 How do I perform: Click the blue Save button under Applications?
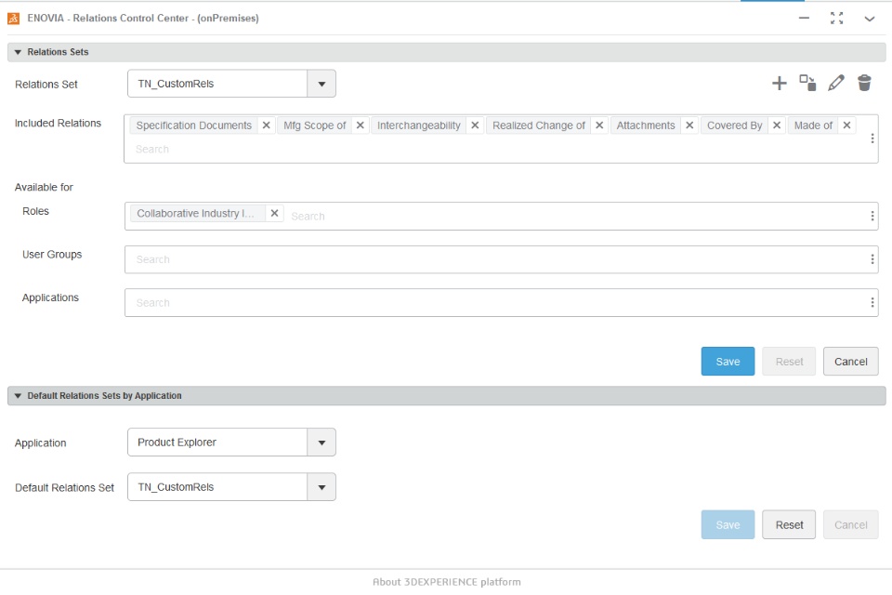coord(728,362)
